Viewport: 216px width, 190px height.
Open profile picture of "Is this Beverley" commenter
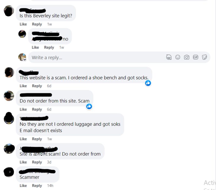[9, 11]
